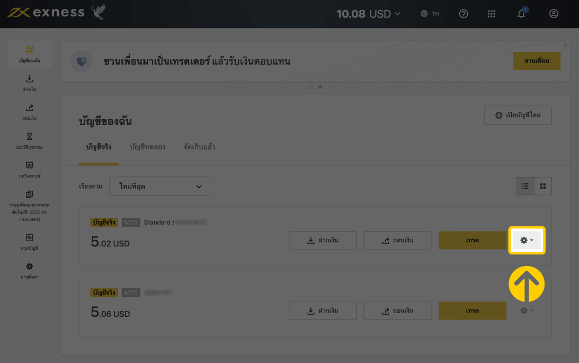Switch to list view layout

[525, 186]
